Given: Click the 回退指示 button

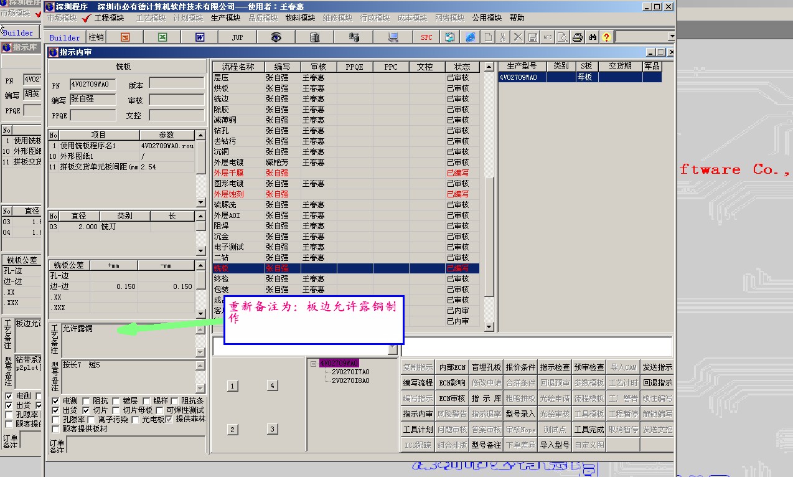Looking at the screenshot, I should [x=657, y=383].
